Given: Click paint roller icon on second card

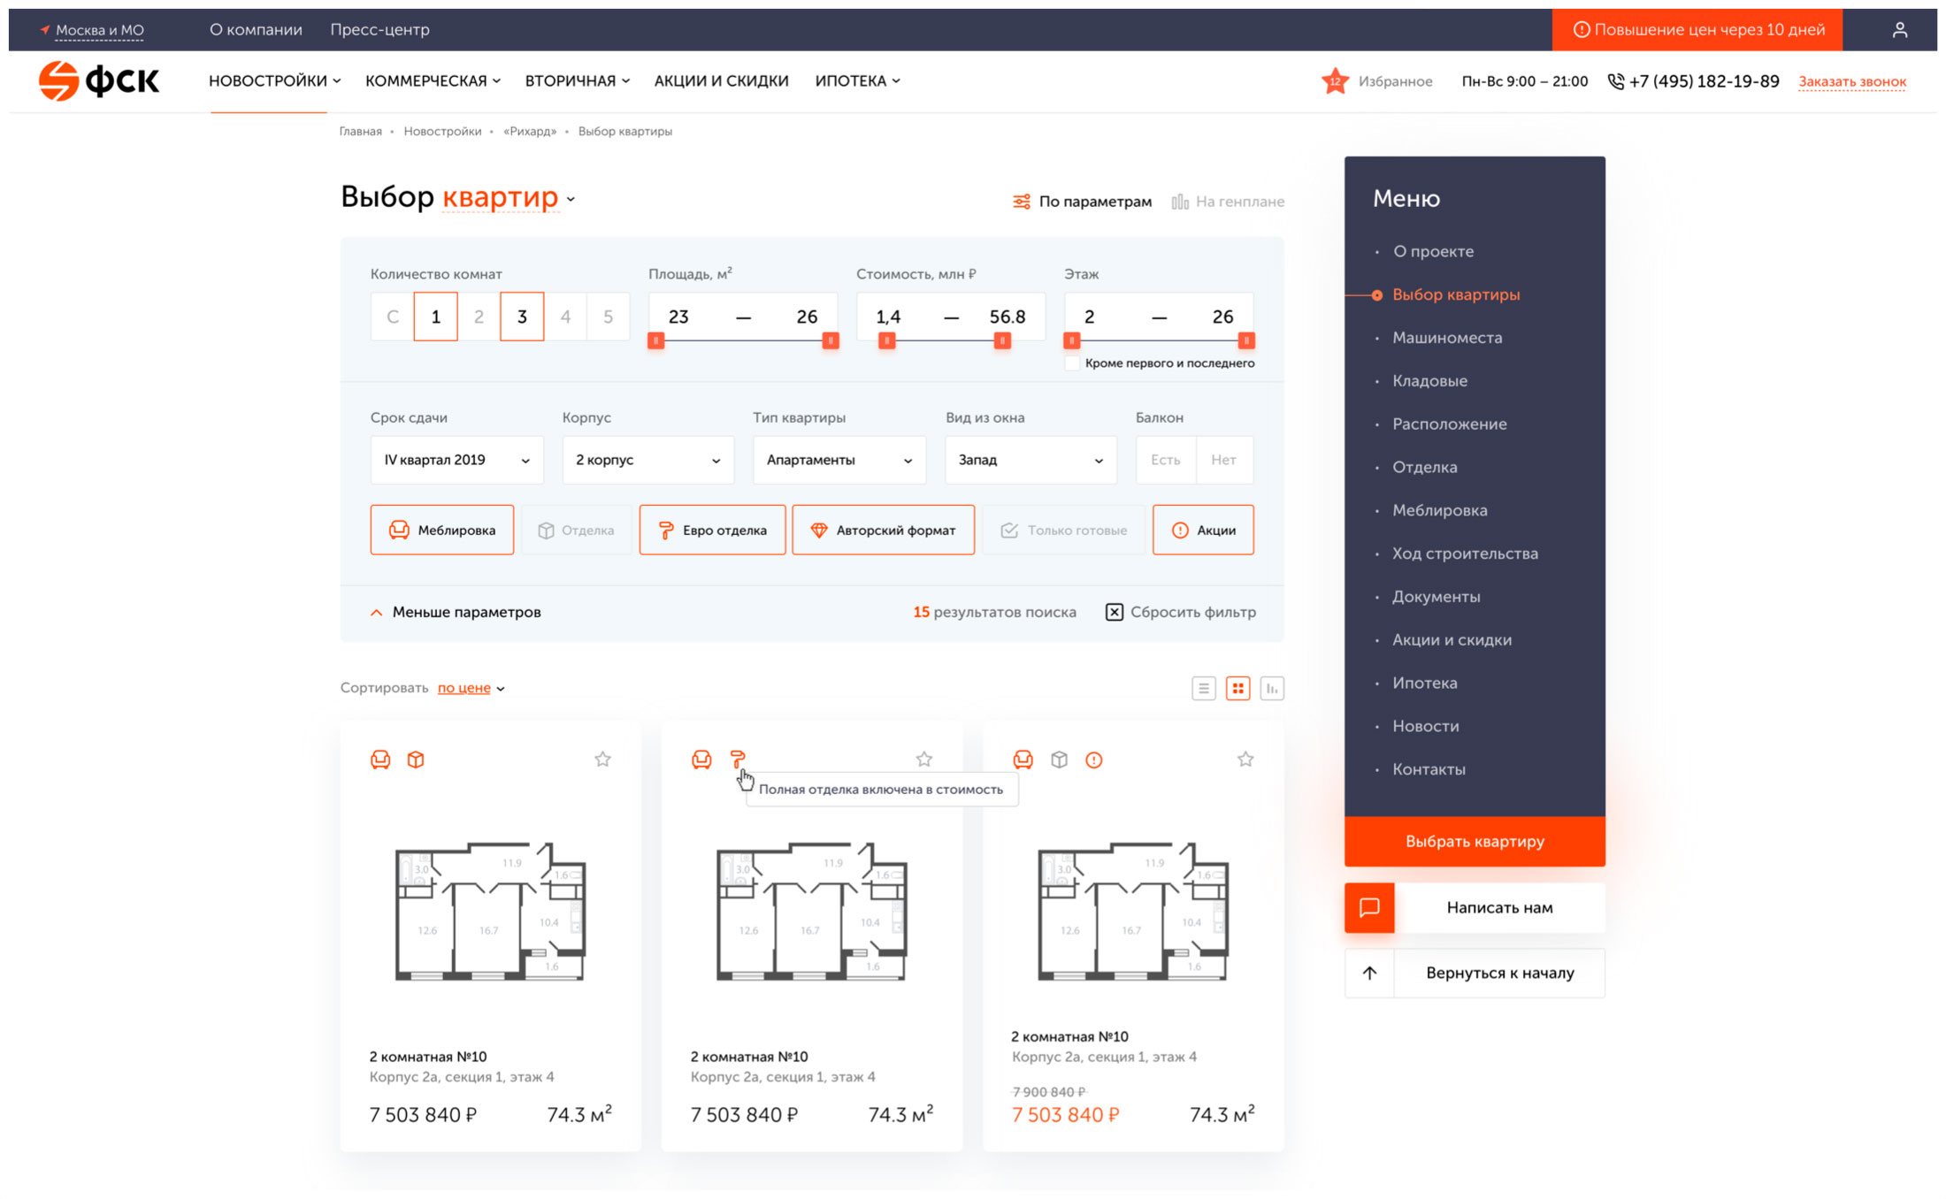Looking at the screenshot, I should 738,759.
